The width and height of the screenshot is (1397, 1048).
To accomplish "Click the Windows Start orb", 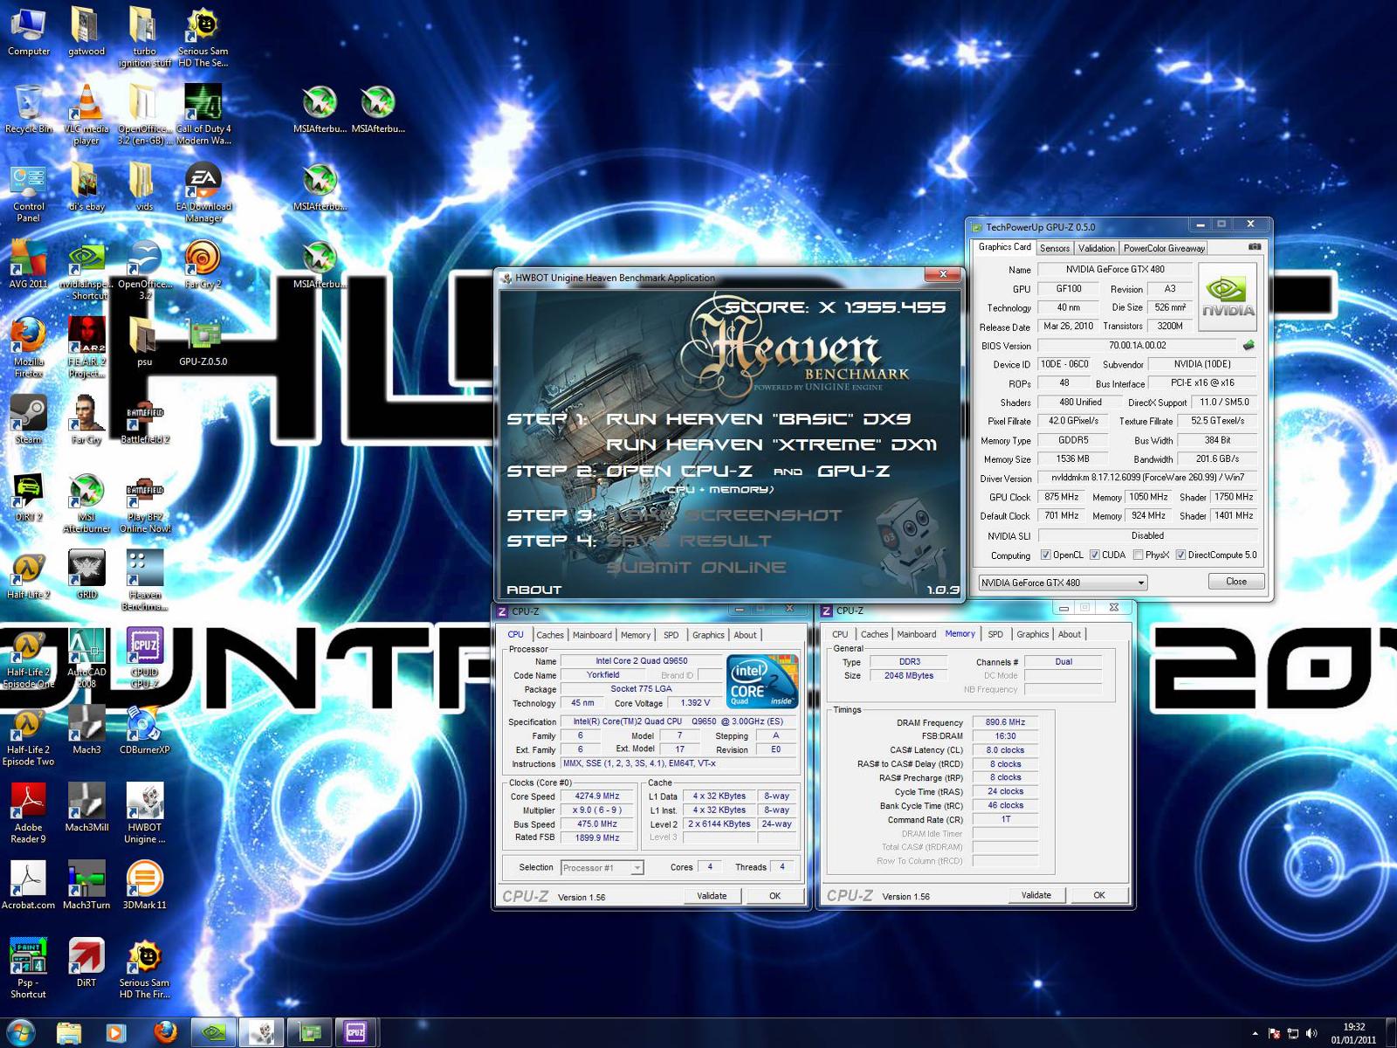I will tap(20, 1032).
